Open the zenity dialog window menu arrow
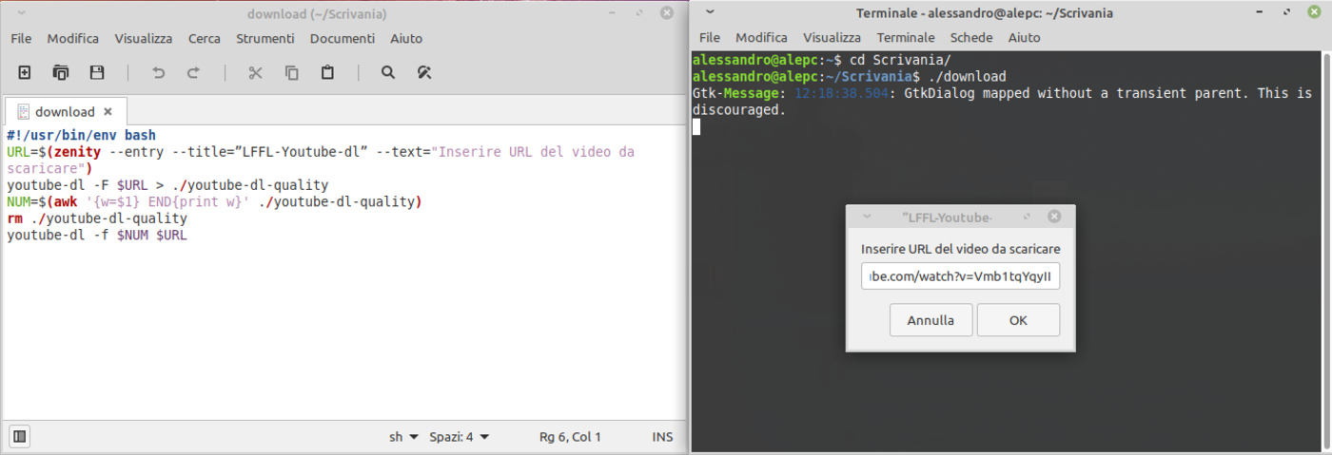 (867, 217)
